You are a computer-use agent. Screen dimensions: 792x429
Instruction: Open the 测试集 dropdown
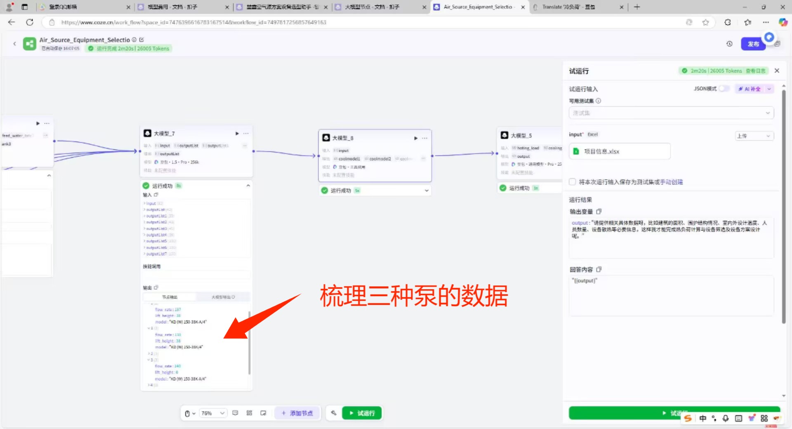[x=671, y=113]
